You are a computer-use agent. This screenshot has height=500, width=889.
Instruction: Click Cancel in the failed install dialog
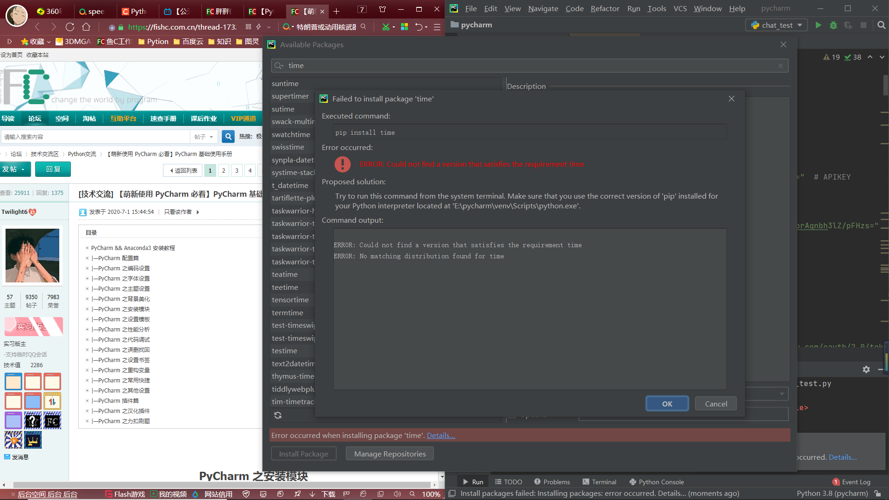pos(716,404)
